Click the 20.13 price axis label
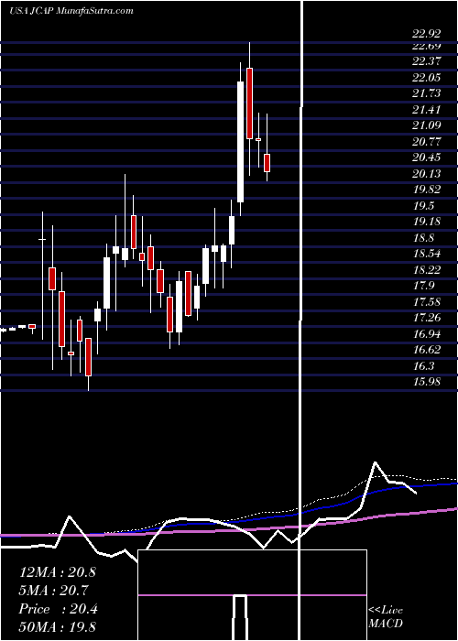 (427, 174)
